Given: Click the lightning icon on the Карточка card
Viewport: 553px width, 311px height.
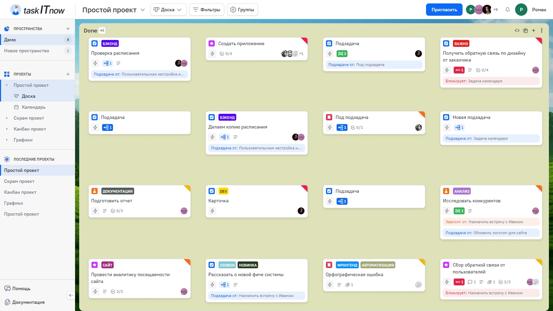Looking at the screenshot, I should [212, 211].
